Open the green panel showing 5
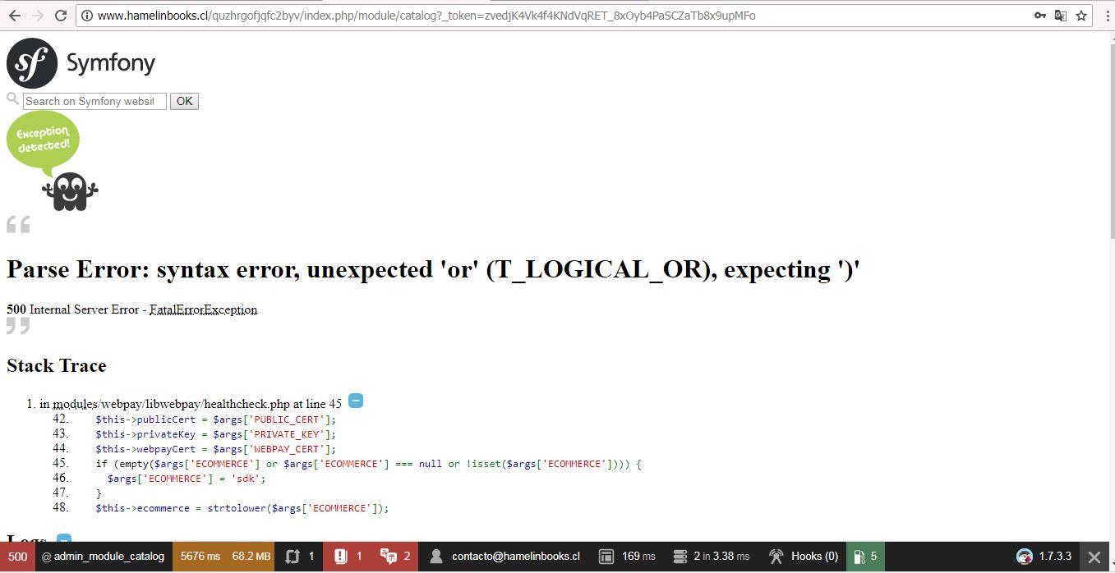Screen dimensions: 1115x573 point(865,557)
